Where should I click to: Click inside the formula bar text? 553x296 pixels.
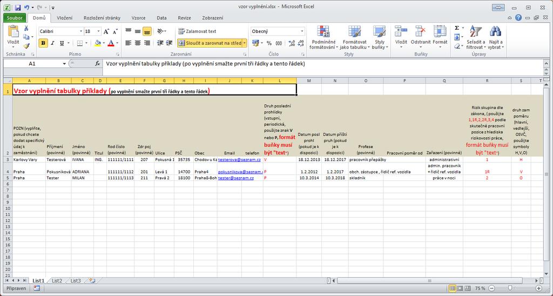click(x=205, y=64)
